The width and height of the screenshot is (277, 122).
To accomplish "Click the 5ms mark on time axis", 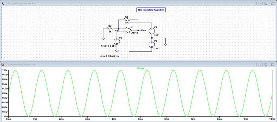I will [x=140, y=119].
